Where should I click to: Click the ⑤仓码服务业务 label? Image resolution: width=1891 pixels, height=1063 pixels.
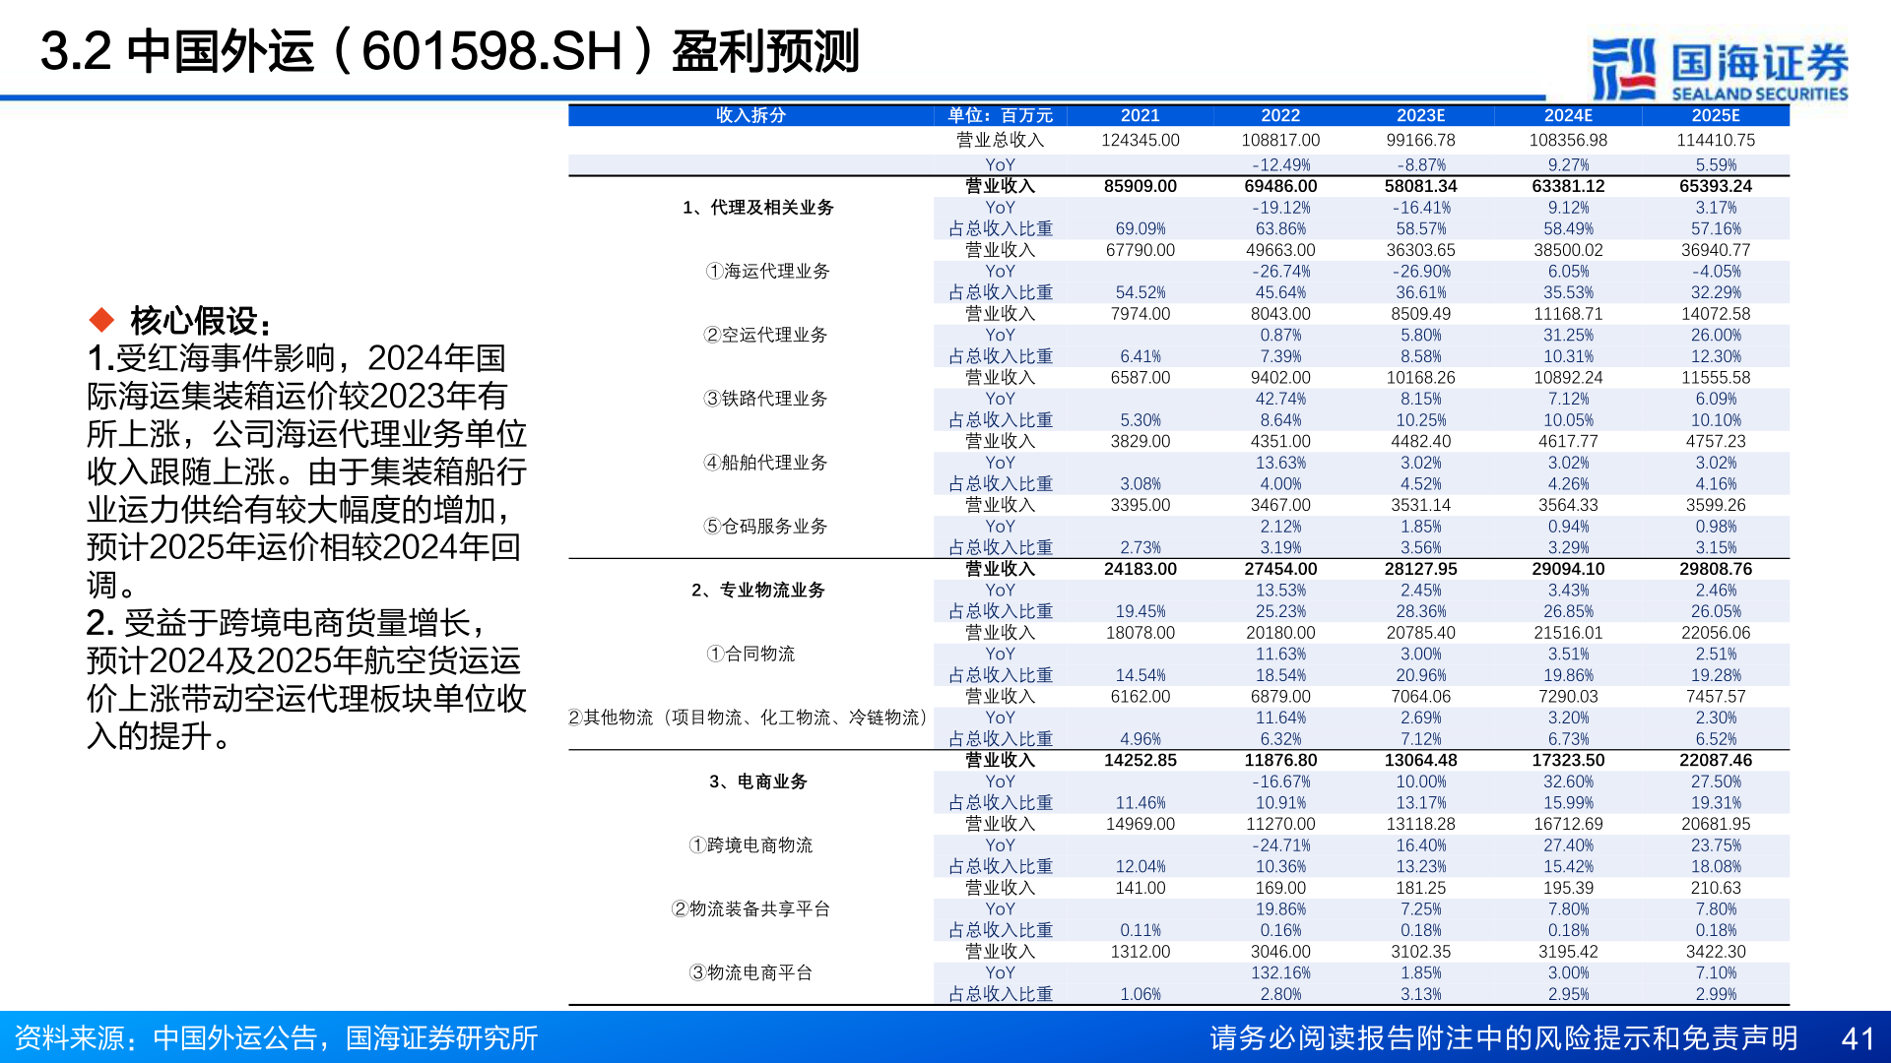[765, 527]
